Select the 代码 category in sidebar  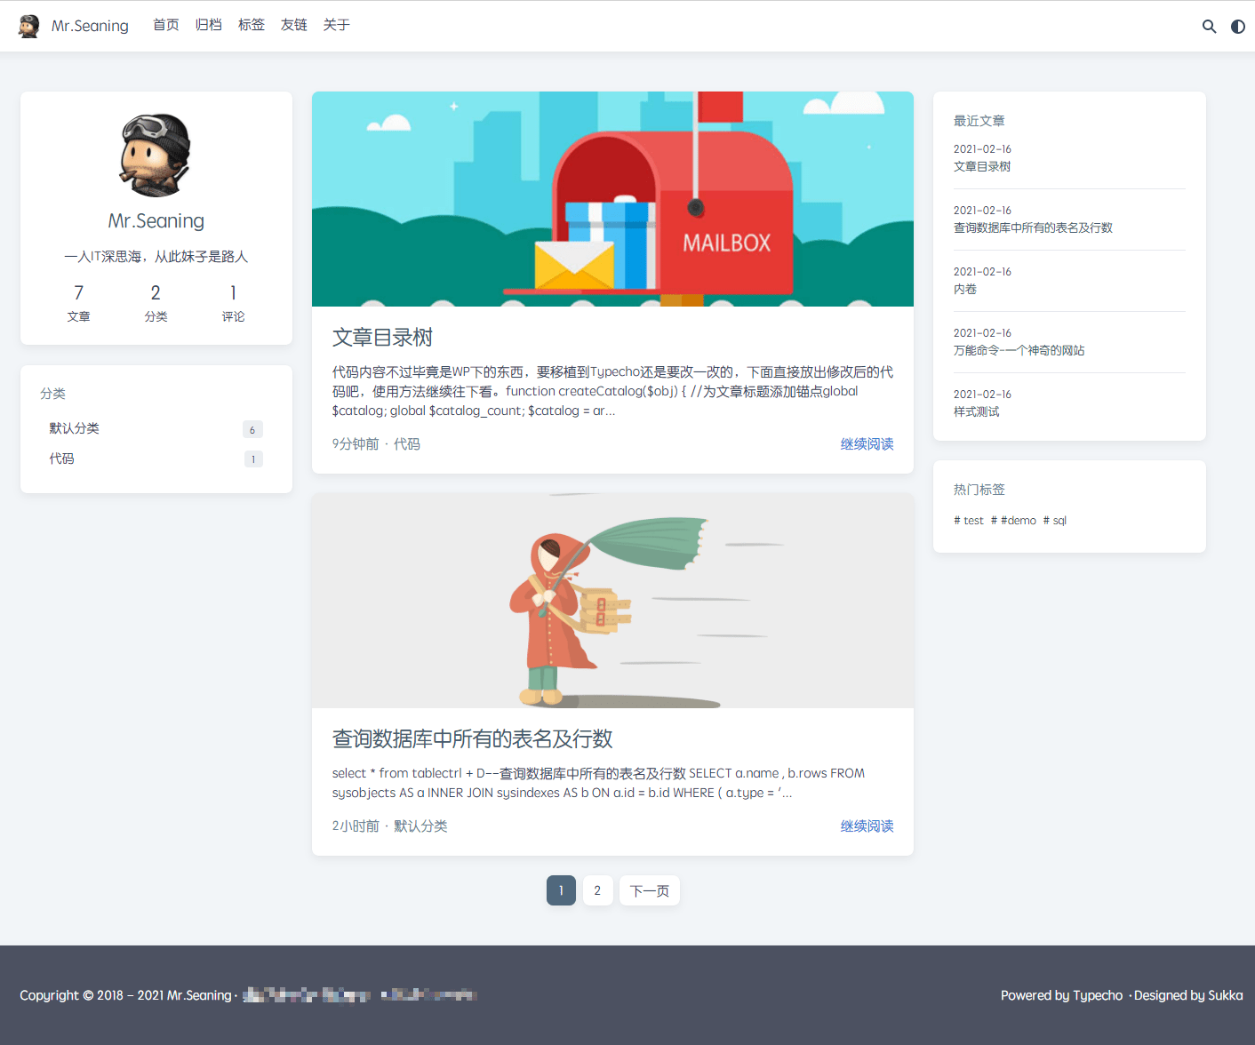(x=62, y=459)
